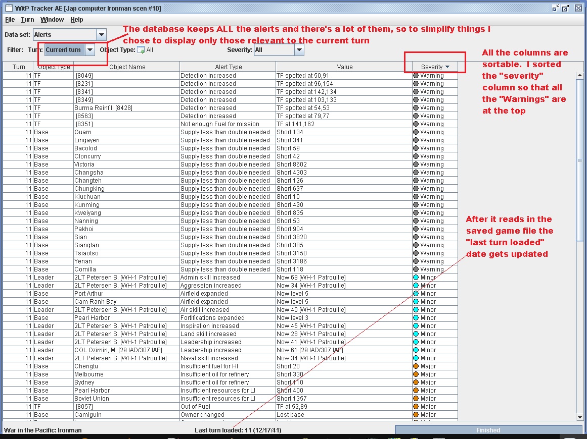
Task: Click the cyan Minor icon for Pearl Harbor fortifications
Action: pos(416,318)
